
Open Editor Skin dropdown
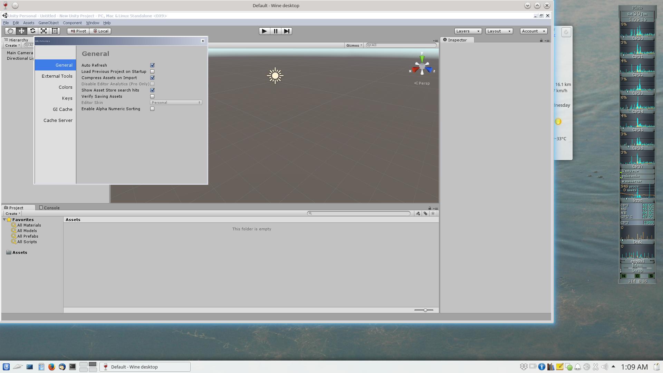click(x=176, y=103)
